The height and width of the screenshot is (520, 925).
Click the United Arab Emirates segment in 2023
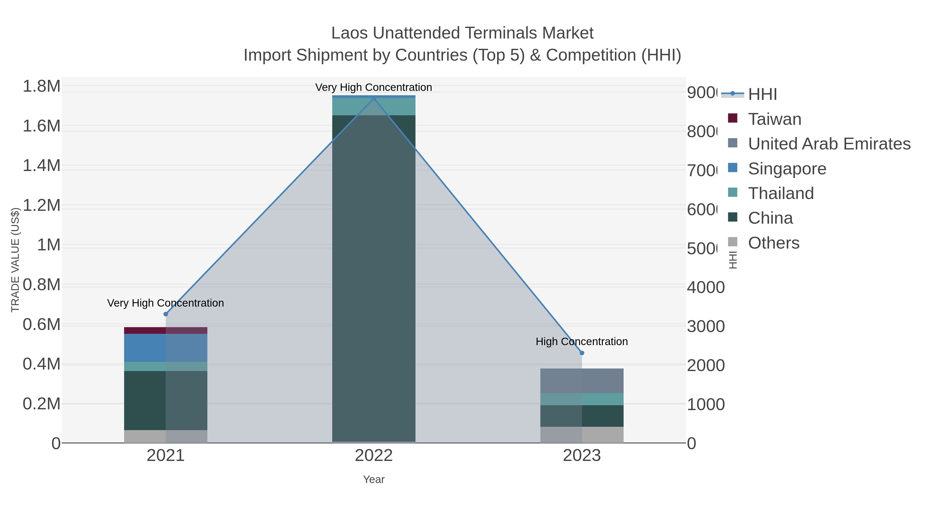click(582, 381)
